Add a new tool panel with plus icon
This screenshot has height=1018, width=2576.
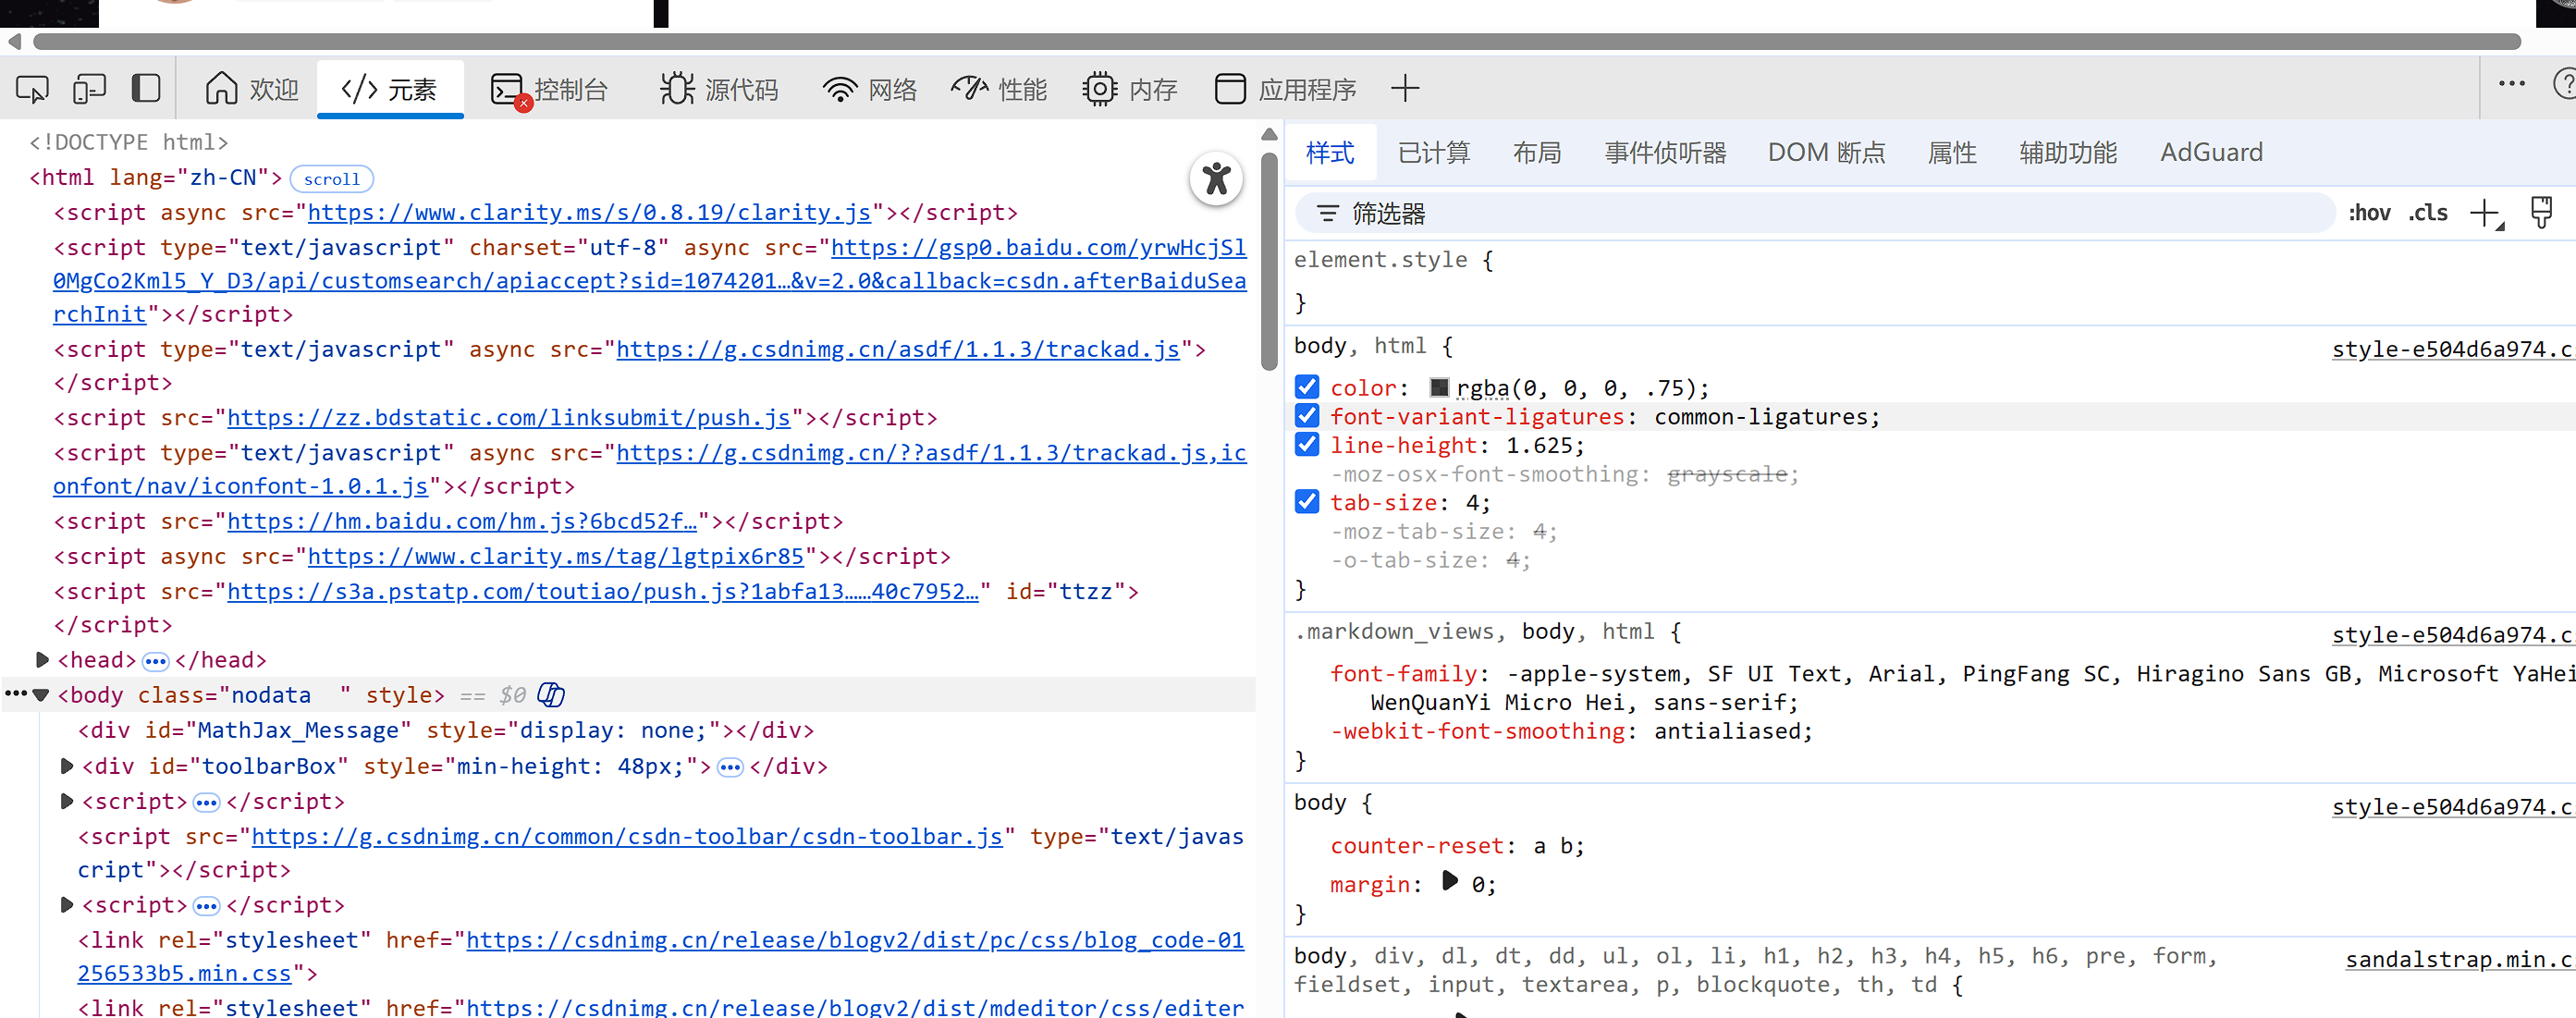(x=1405, y=88)
